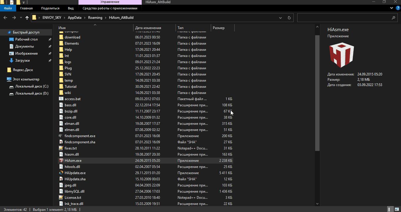Select the SVN folder icon

[61, 74]
